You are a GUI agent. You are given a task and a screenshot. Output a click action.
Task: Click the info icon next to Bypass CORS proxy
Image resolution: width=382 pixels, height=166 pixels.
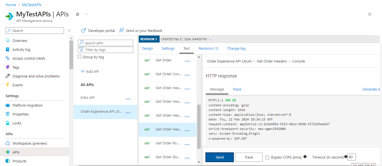point(305,157)
